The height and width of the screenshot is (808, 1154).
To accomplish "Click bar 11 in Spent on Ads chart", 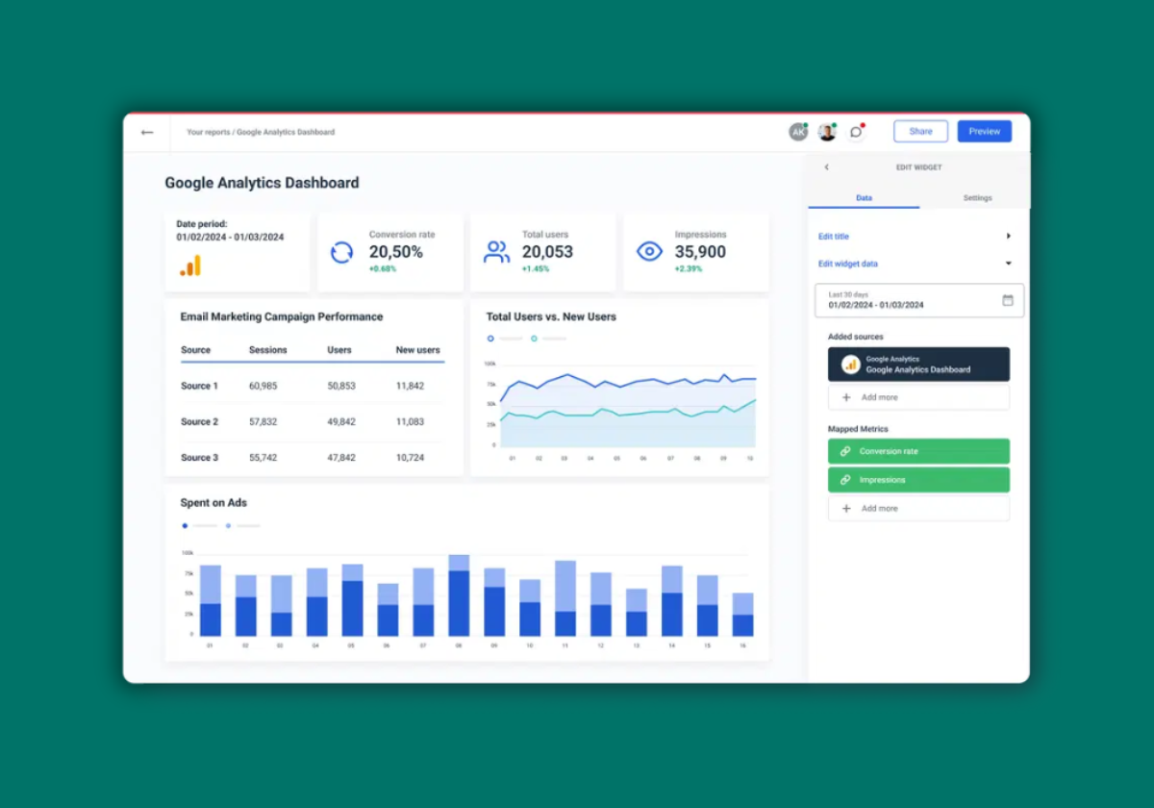I will [x=565, y=598].
